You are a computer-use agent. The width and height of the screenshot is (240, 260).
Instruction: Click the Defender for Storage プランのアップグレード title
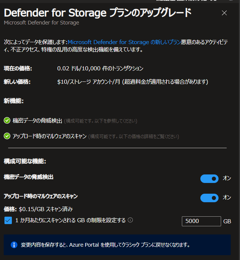98,13
